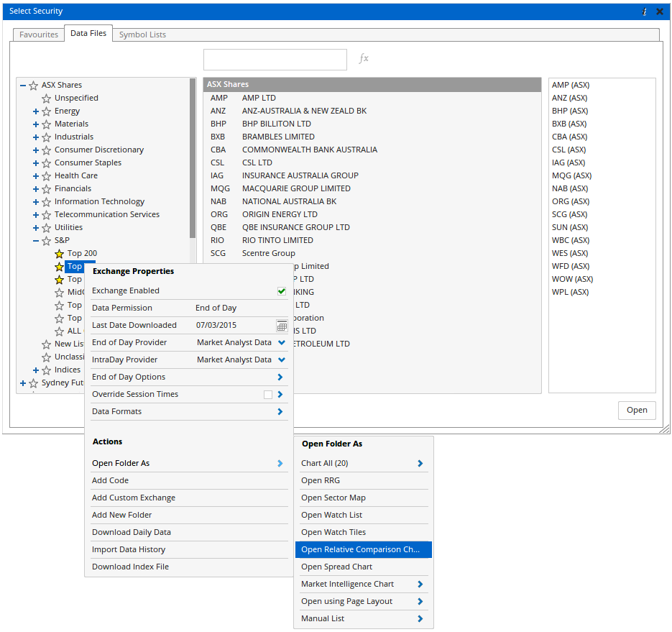Expand Data Formats submenu arrow
This screenshot has height=632, width=672.
click(280, 411)
